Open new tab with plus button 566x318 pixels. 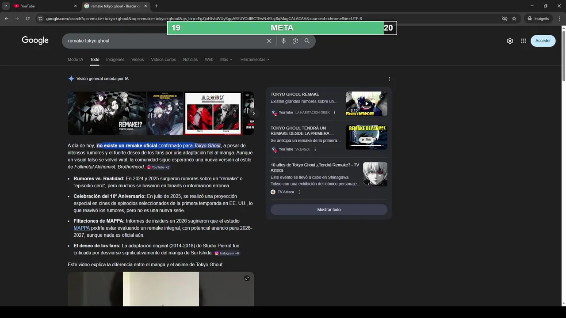click(156, 6)
